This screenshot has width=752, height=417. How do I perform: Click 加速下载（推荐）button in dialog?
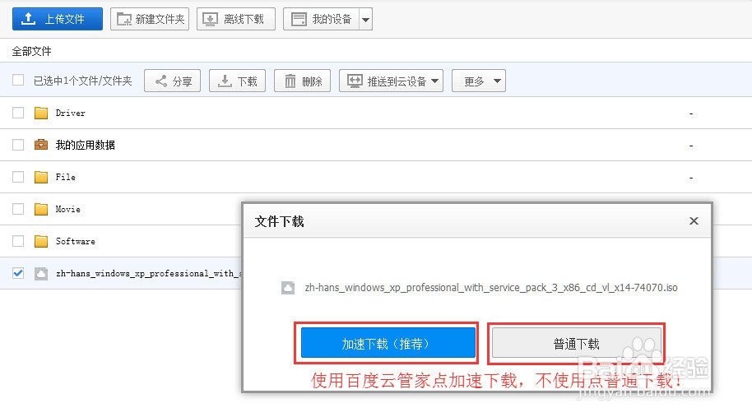point(388,343)
